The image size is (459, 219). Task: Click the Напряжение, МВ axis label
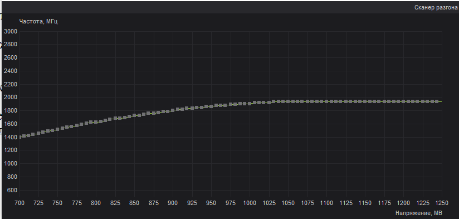pyautogui.click(x=418, y=212)
